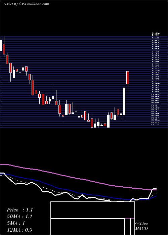Click the '12MA : 0.9' value
168x235 pixels.
[19, 230]
